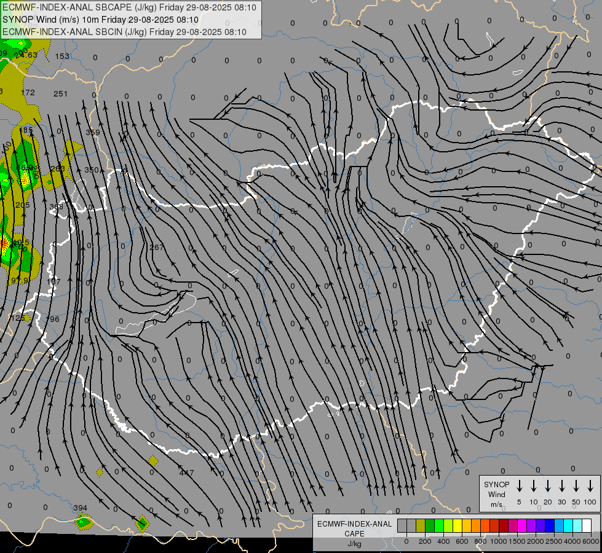The height and width of the screenshot is (553, 602).
Task: Click the map value '153'
Action: tap(62, 57)
